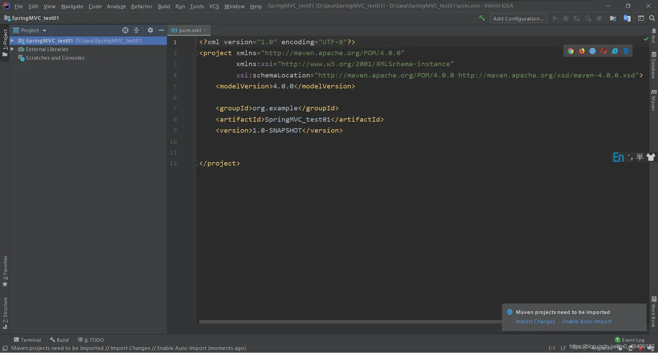The width and height of the screenshot is (658, 353).
Task: Click the Profiler run icon in toolbar
Action: click(588, 18)
